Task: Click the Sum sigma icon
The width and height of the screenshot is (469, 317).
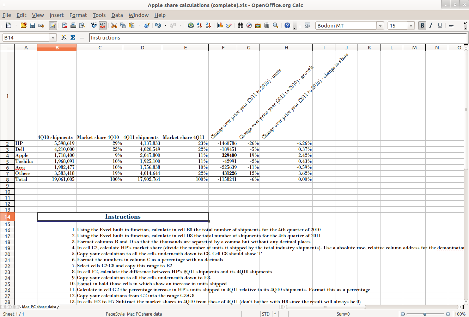Action: pos(73,38)
